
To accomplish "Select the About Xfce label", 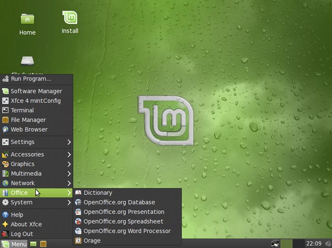I will 26,224.
